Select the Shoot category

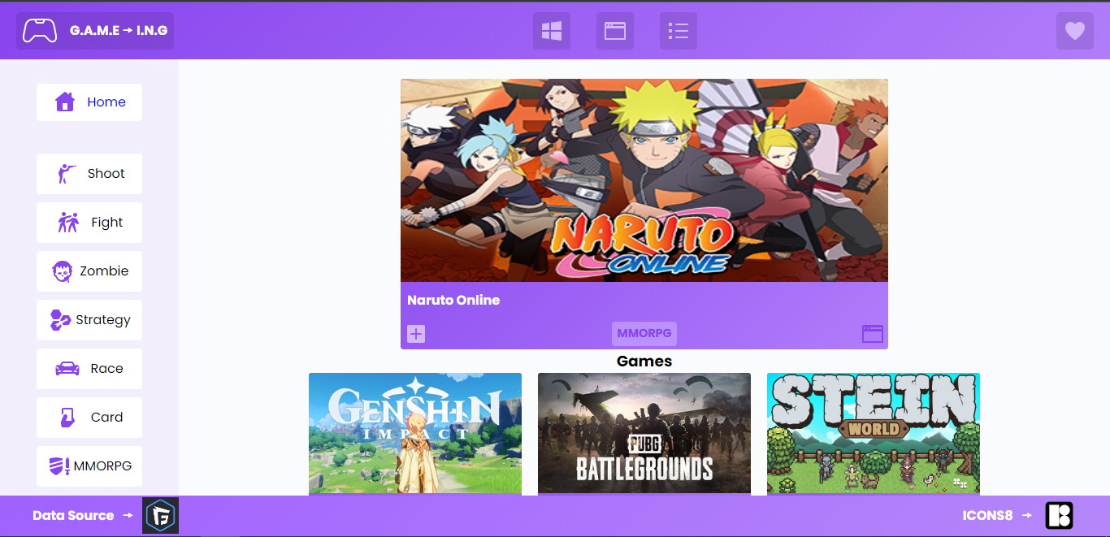click(x=89, y=174)
